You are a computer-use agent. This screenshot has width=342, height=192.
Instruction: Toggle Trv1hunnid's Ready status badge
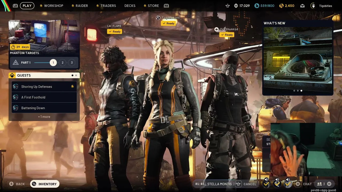pyautogui.click(x=227, y=35)
